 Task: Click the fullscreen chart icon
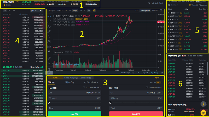point(161,10)
